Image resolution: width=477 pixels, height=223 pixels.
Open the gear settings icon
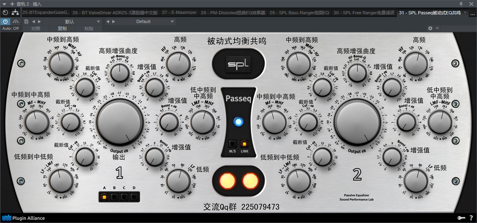pyautogui.click(x=430, y=29)
